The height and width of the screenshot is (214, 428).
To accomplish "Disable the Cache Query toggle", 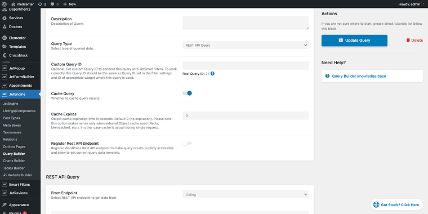I will [187, 93].
